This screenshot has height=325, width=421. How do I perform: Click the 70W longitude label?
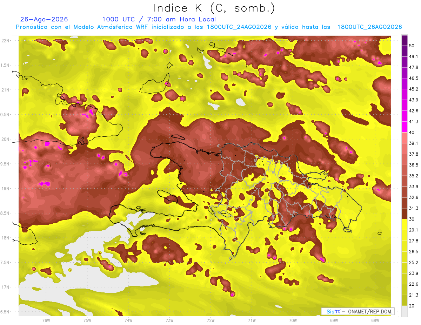click(x=293, y=320)
